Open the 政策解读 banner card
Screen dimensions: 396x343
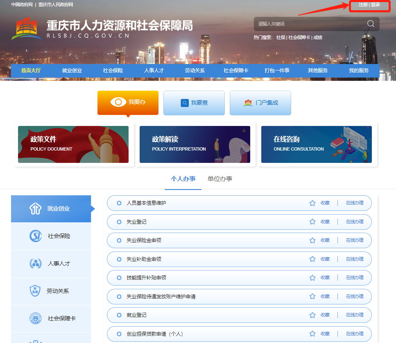[x=195, y=144]
